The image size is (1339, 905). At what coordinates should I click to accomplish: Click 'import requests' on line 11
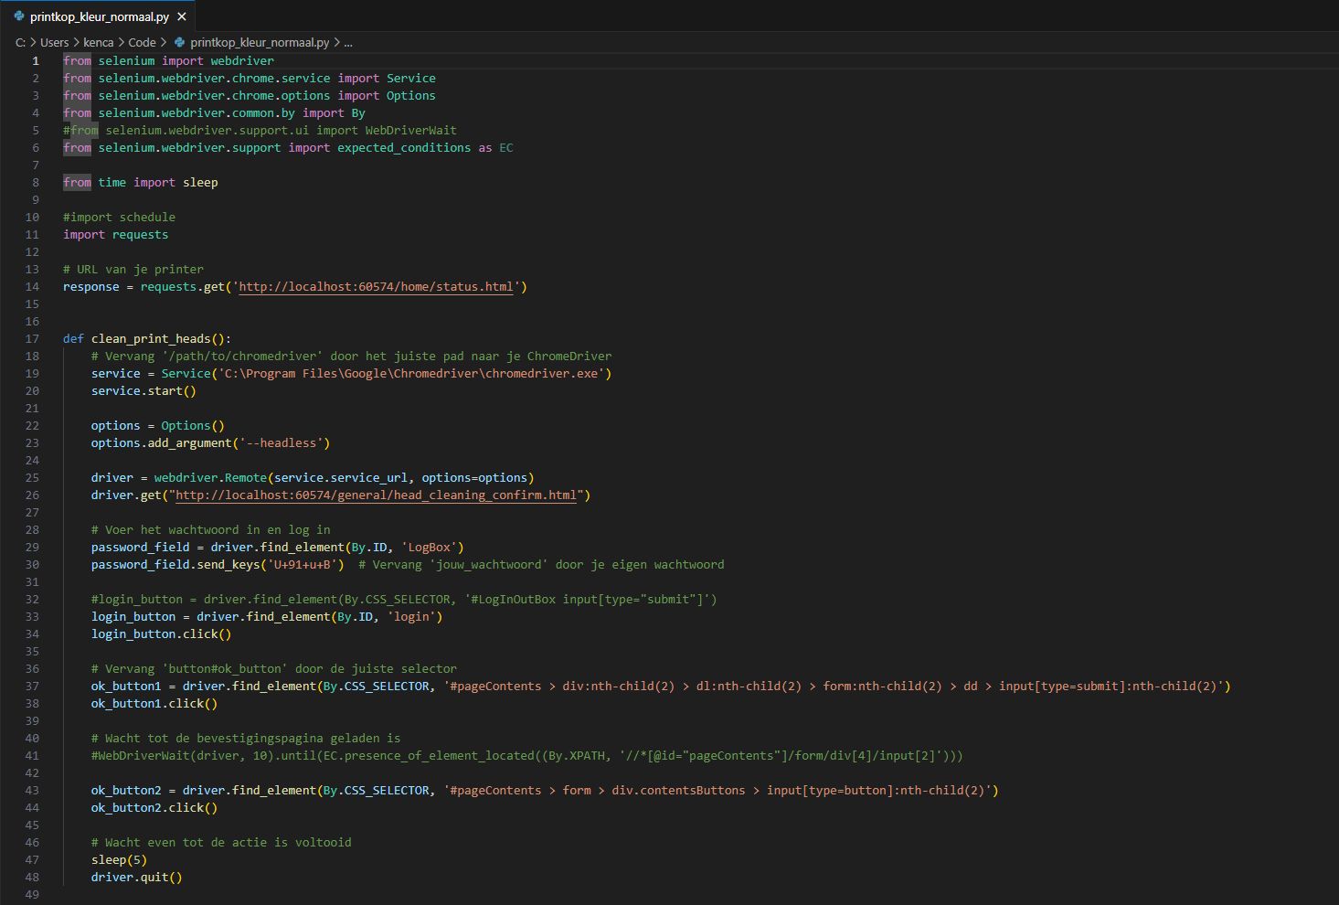click(x=115, y=235)
